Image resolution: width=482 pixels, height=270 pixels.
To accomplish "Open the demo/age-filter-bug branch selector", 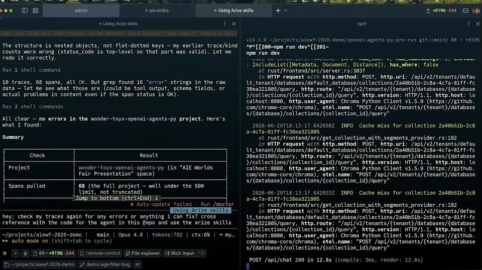I will (105, 264).
